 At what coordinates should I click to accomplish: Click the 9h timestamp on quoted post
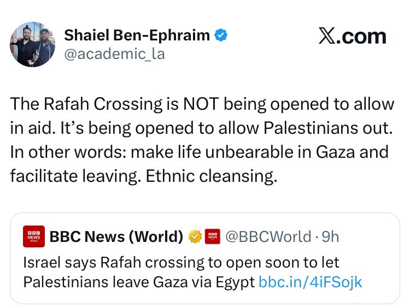(x=330, y=236)
